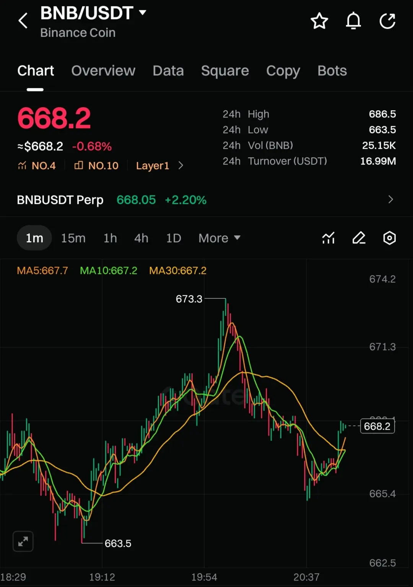The height and width of the screenshot is (587, 413).
Task: Tap the MA10:667.2 indicator label
Action: [109, 271]
